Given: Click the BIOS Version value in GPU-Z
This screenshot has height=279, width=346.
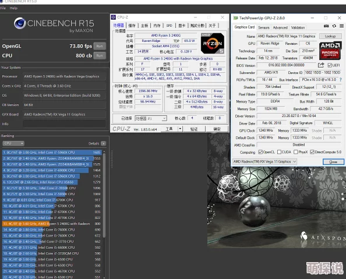Looking at the screenshot, I should click(287, 65).
